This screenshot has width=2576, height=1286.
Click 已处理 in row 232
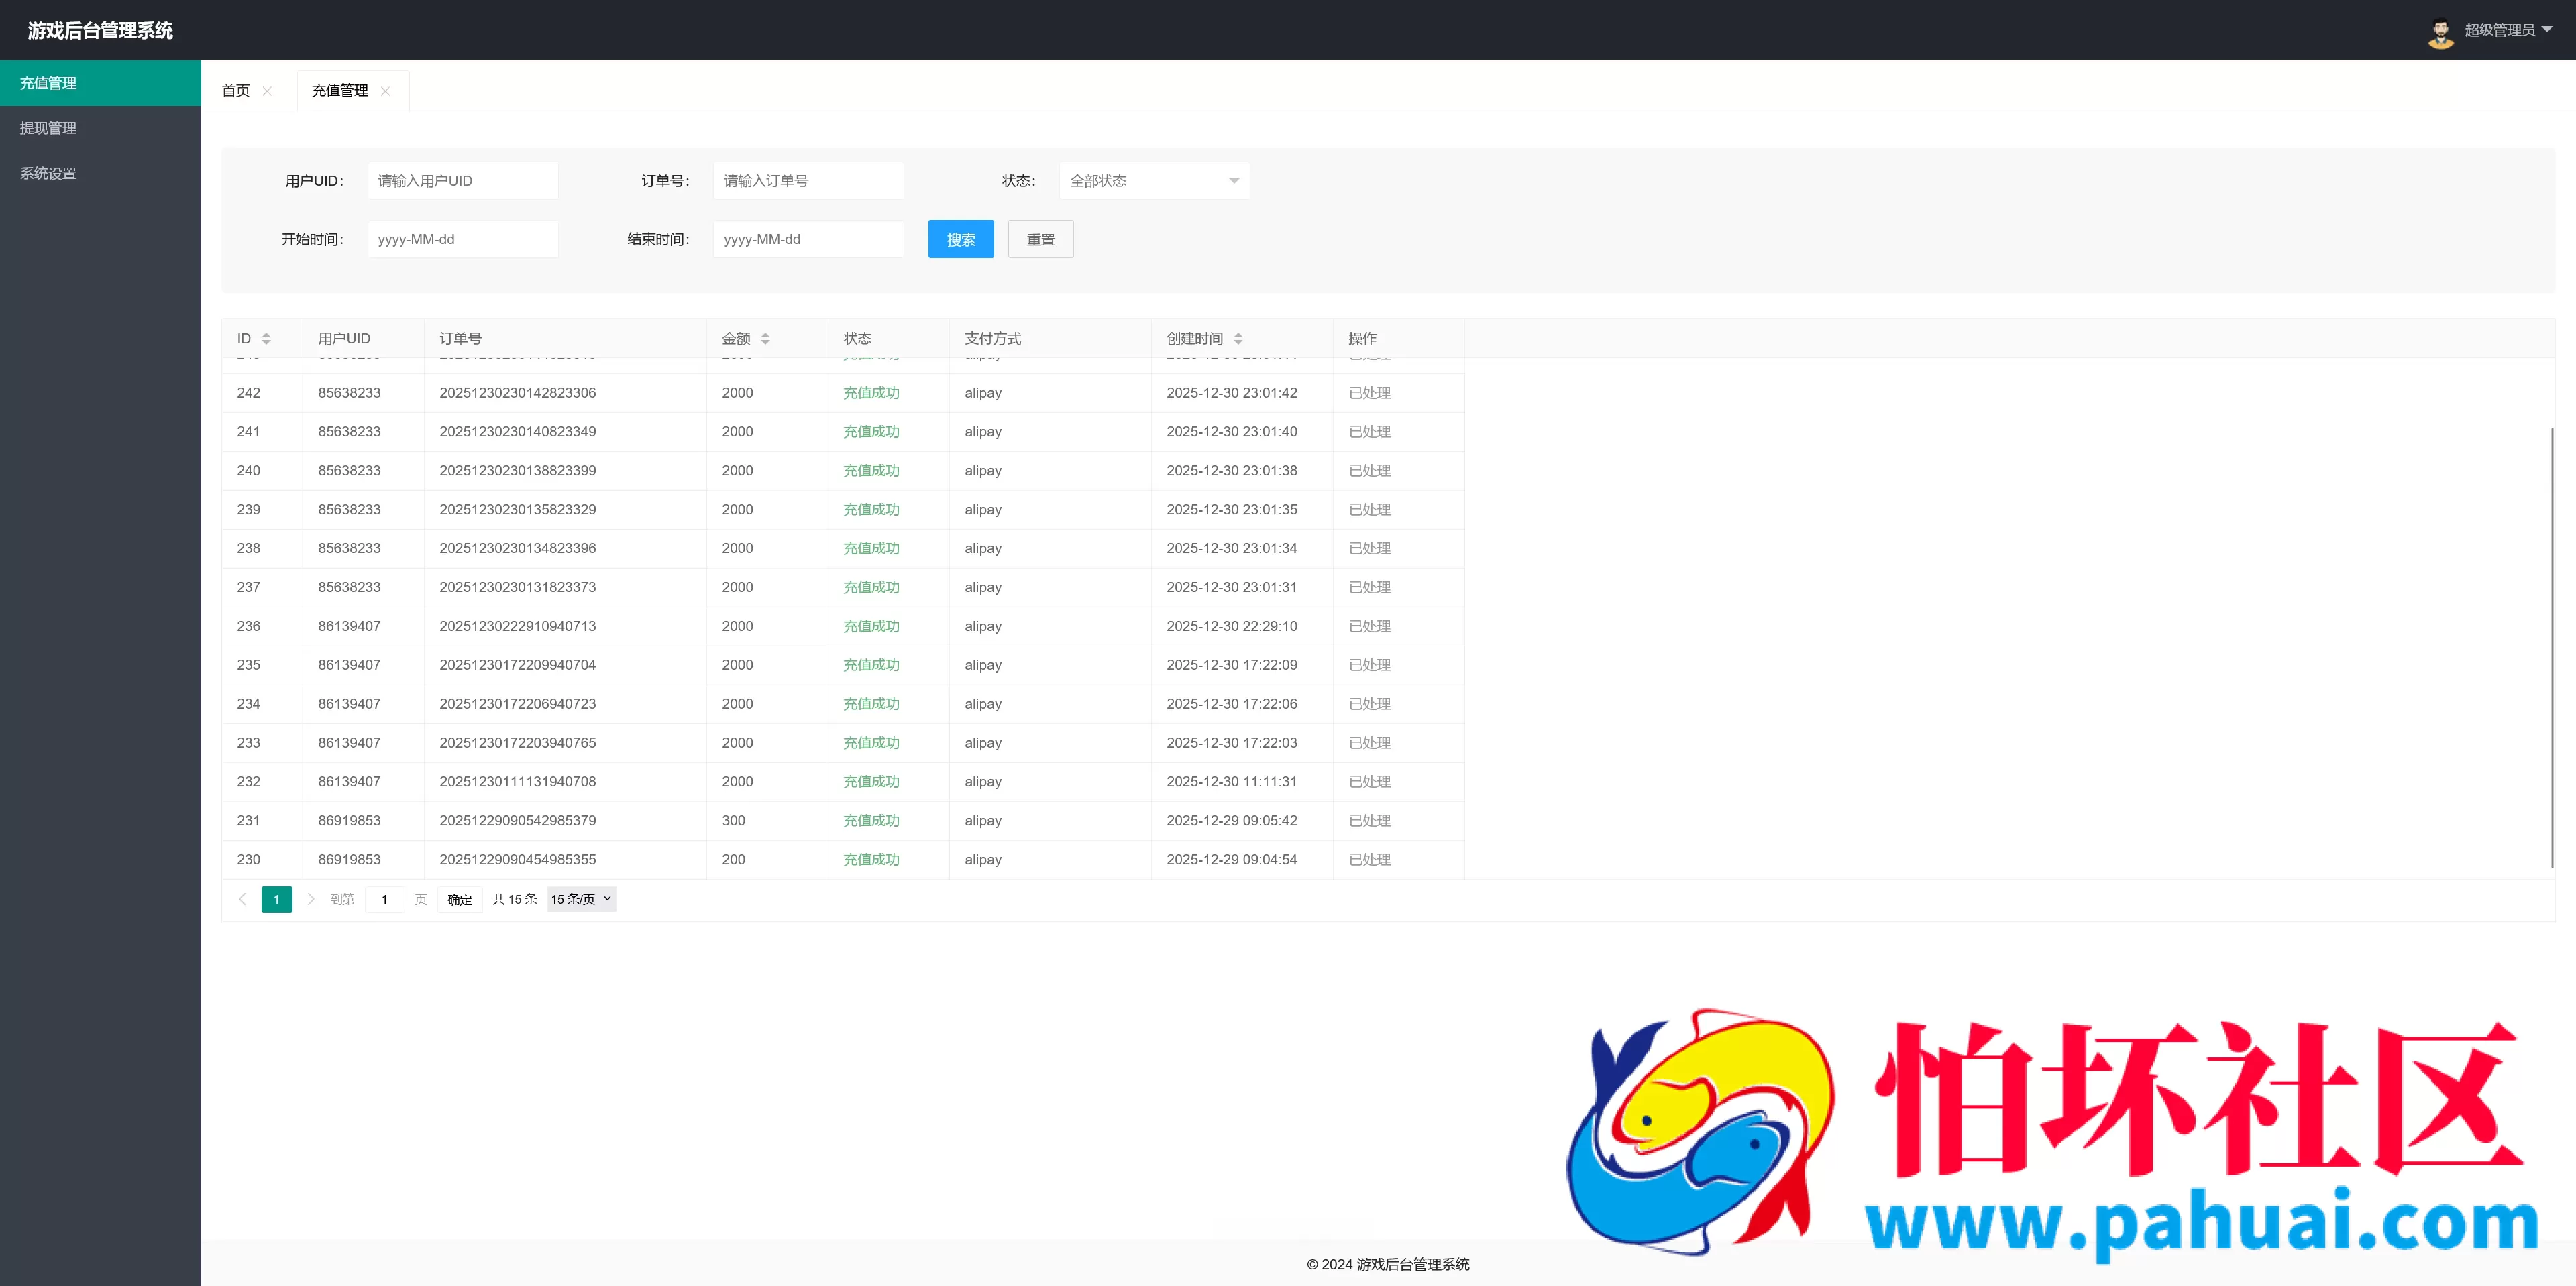tap(1370, 782)
